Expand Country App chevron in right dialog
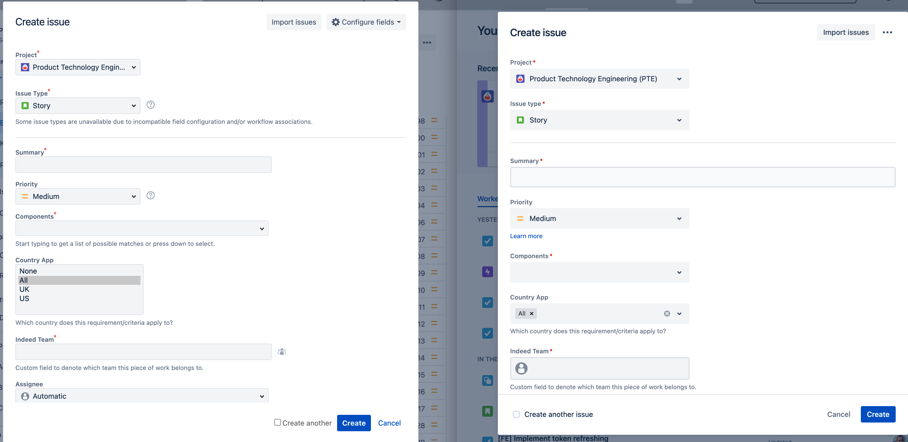Viewport: 908px width, 442px height. tap(679, 314)
